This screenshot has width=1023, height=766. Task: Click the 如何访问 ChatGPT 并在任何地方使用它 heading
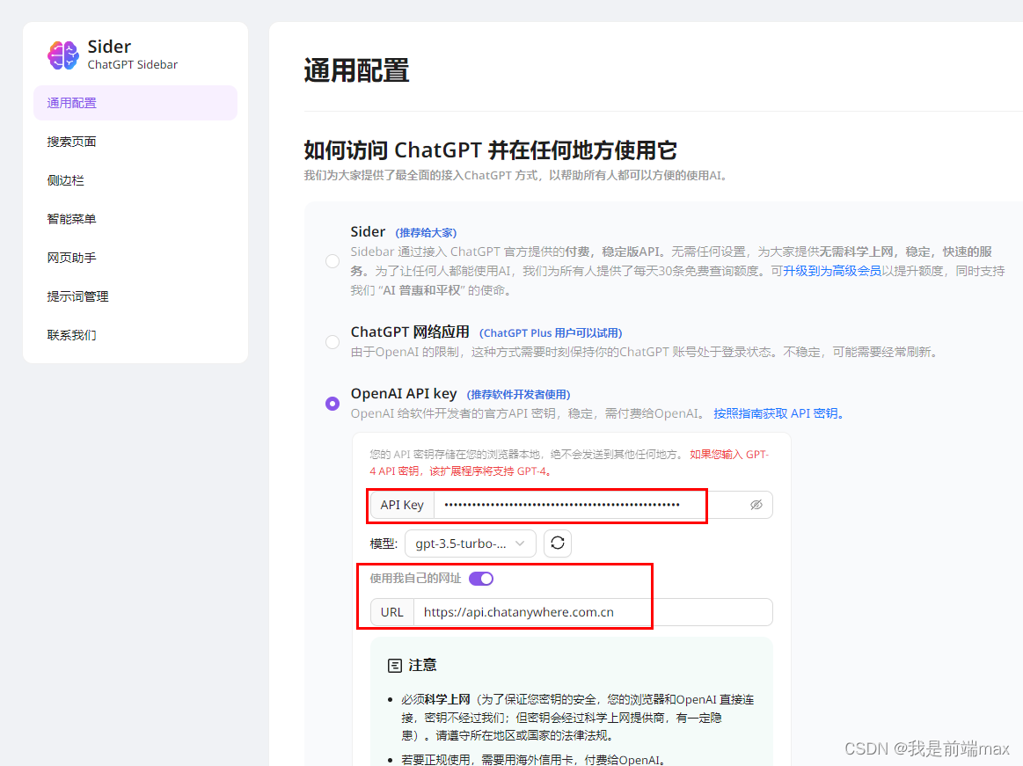tap(490, 150)
